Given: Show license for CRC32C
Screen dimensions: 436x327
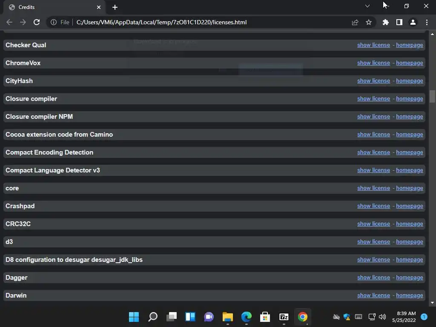Looking at the screenshot, I should point(373,224).
